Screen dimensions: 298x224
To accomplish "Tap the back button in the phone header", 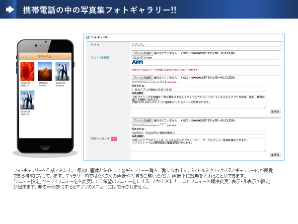I will pyautogui.click(x=25, y=56).
